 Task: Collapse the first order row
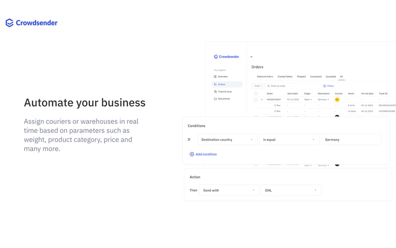click(262, 100)
